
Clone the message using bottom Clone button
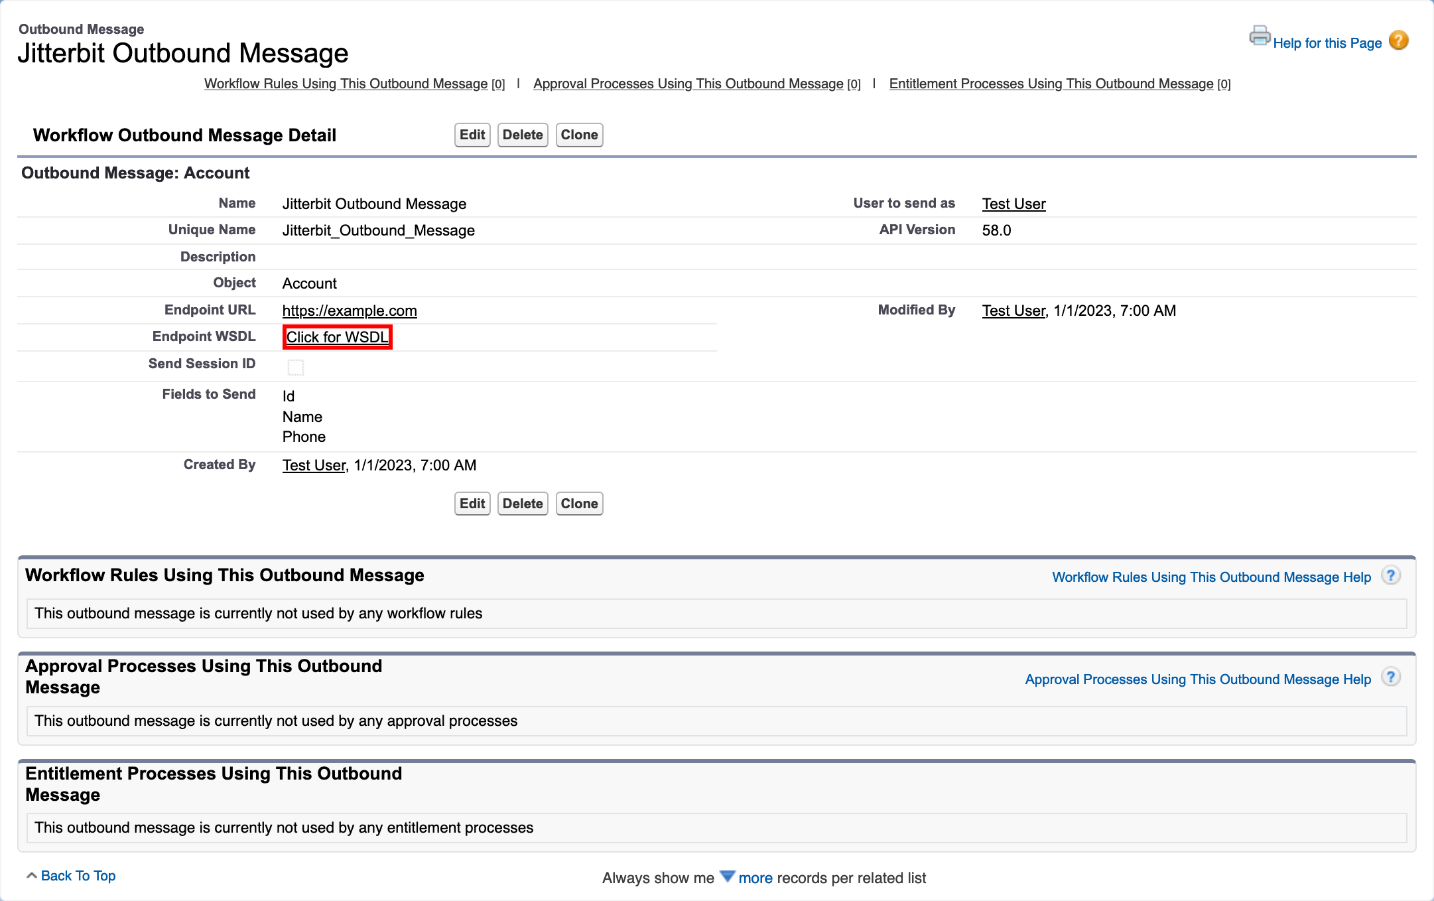point(578,504)
